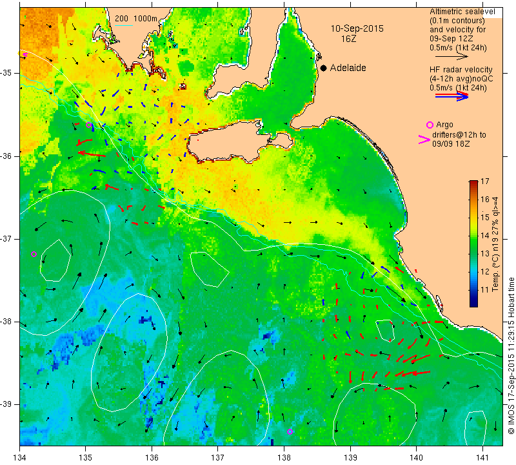This screenshot has width=516, height=465.
Task: Click the Altimetric sealevel legend heading
Action: pyautogui.click(x=462, y=12)
